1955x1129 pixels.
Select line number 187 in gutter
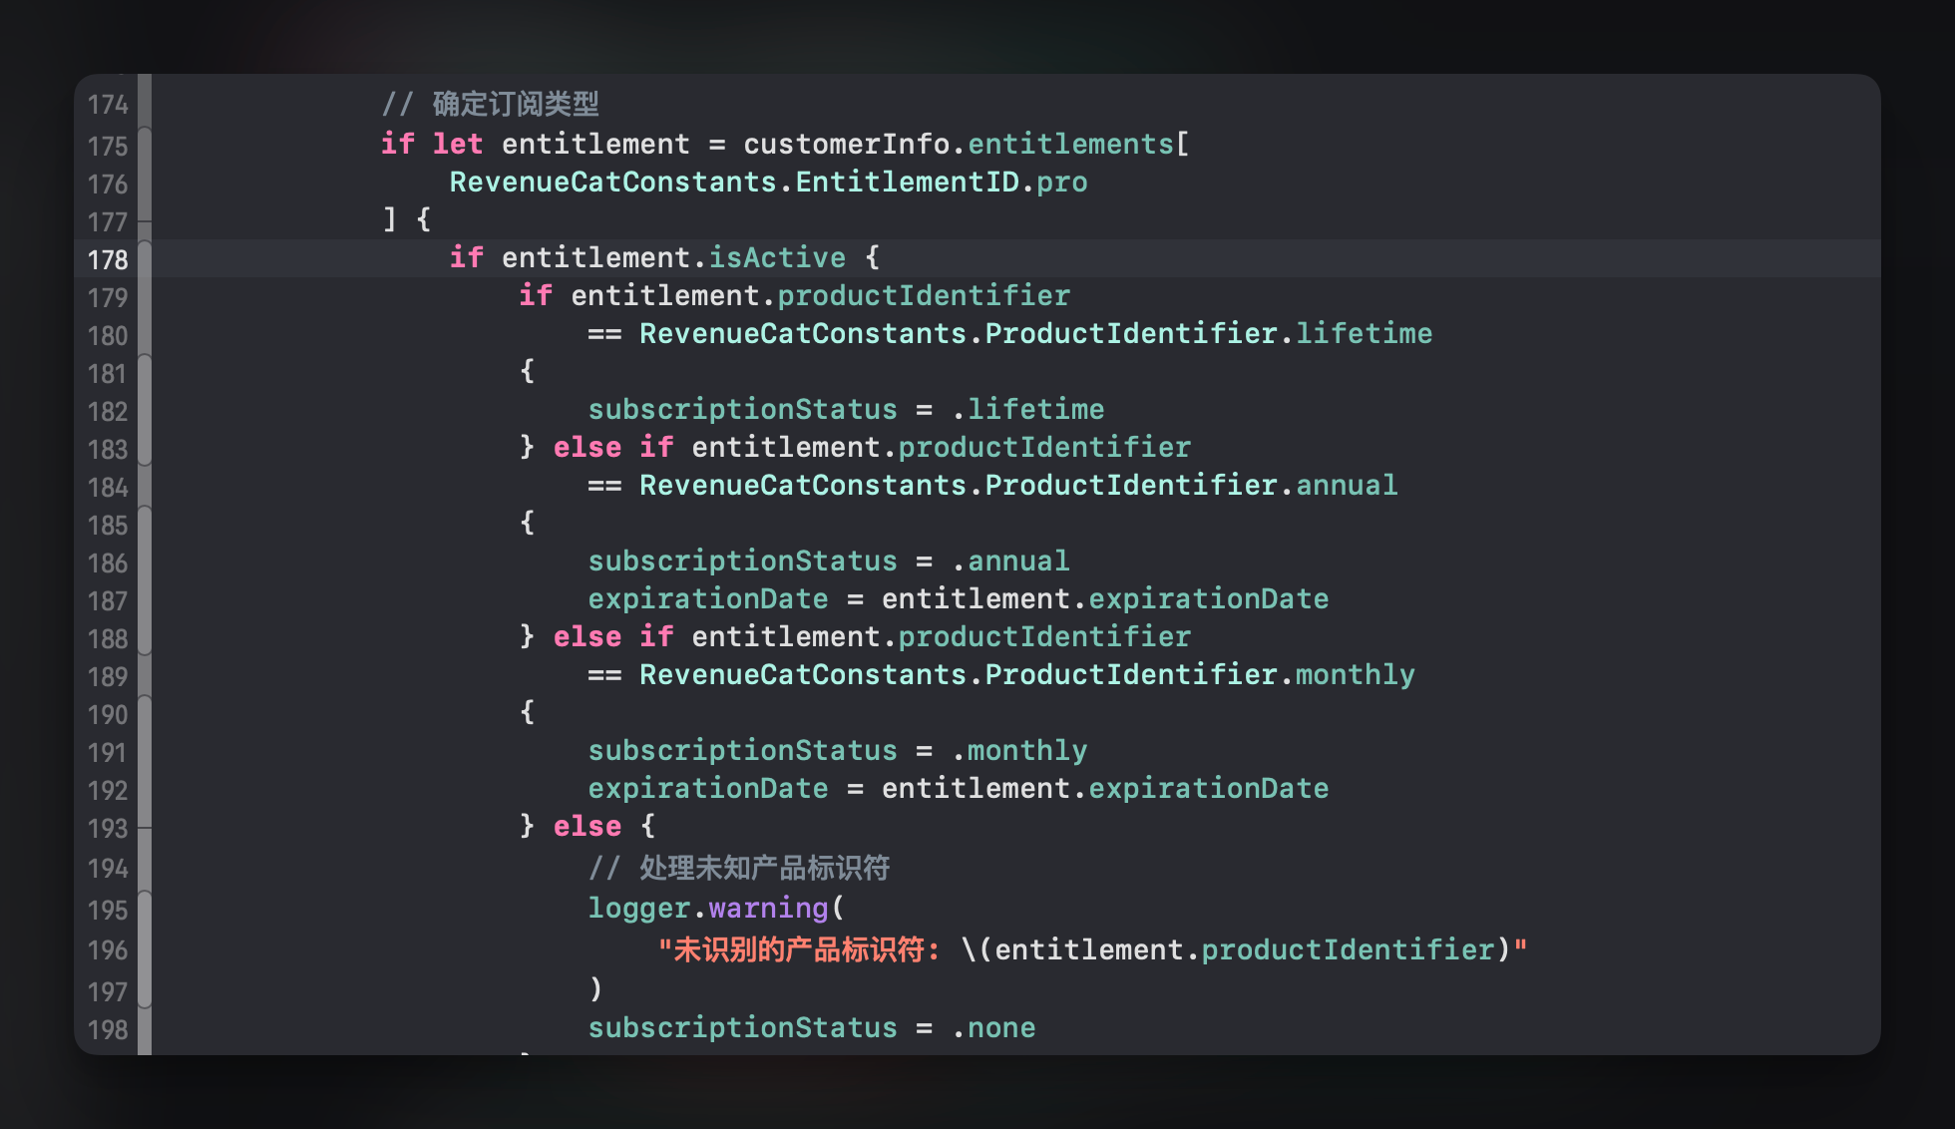coord(108,600)
